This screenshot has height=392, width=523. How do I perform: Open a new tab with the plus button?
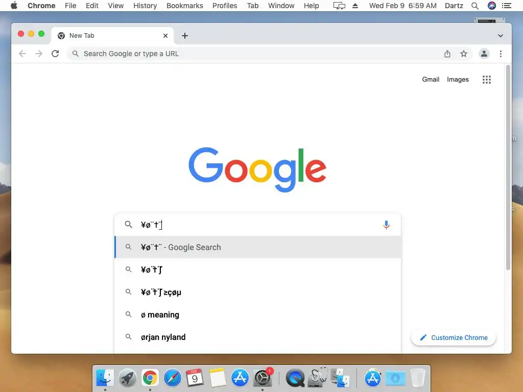(185, 36)
